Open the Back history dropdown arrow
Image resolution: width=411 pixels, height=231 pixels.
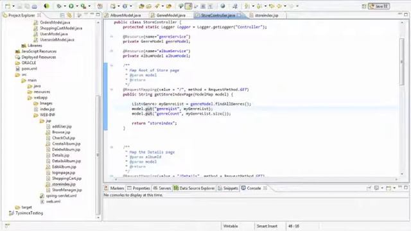tap(285, 6)
